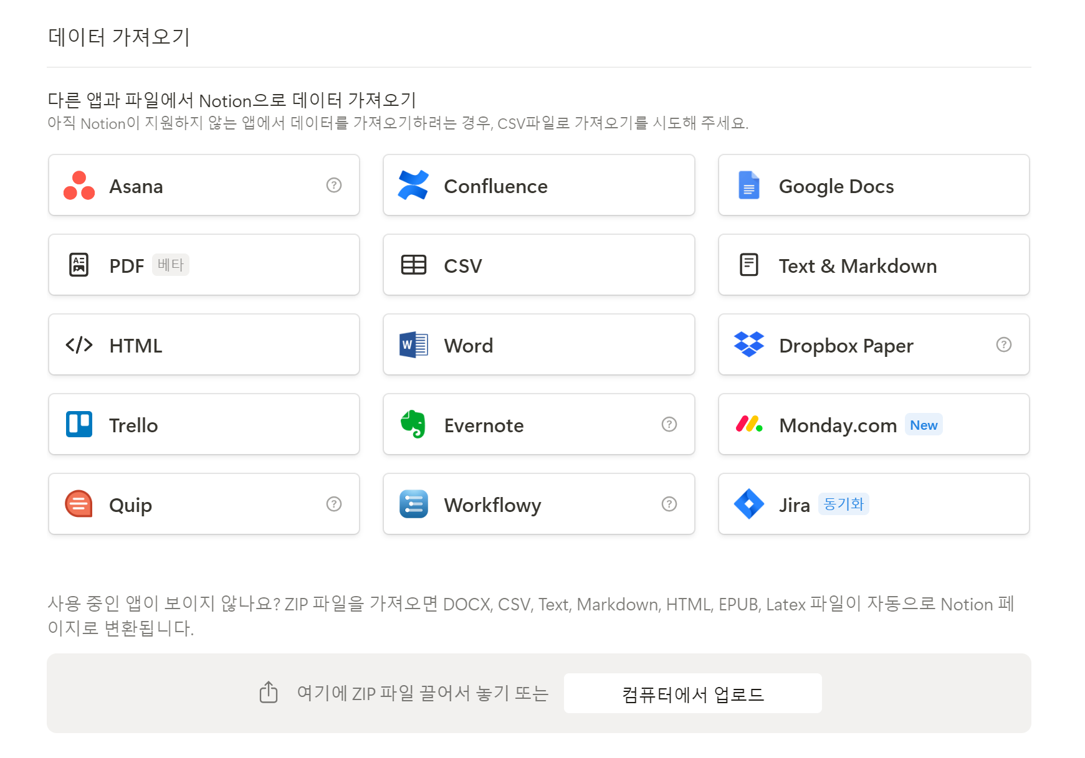Open help for Evernote import
Screen dimensions: 1085x758
pyautogui.click(x=669, y=424)
